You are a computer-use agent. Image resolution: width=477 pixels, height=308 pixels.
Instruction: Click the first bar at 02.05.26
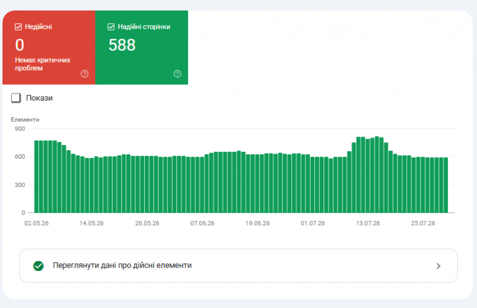37,177
